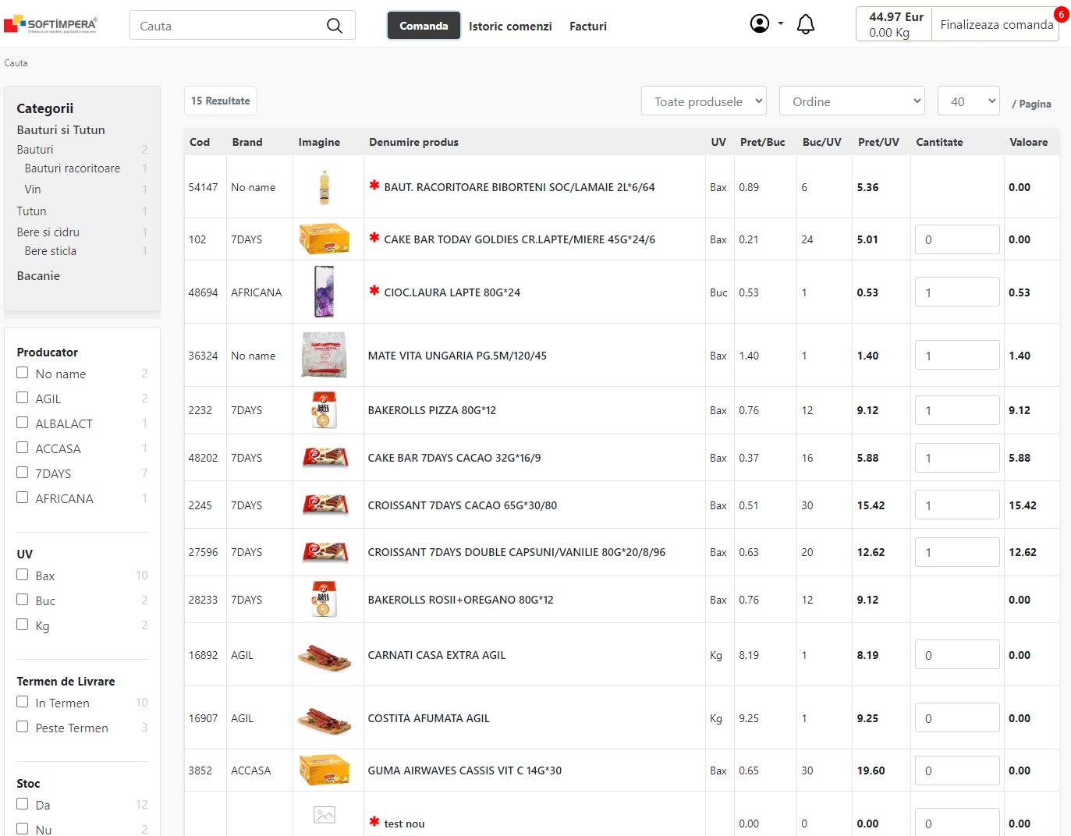Screen dimensions: 1071x836
Task: Open image of CAKE BAR 7DAYS CACAO
Action: pyautogui.click(x=325, y=458)
